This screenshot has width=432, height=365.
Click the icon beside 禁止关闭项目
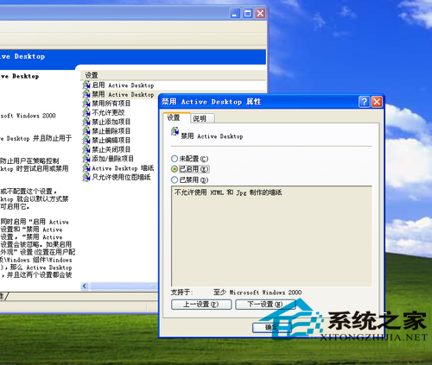86,149
